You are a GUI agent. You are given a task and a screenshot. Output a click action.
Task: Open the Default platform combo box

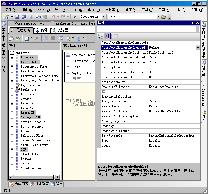pos(158,17)
